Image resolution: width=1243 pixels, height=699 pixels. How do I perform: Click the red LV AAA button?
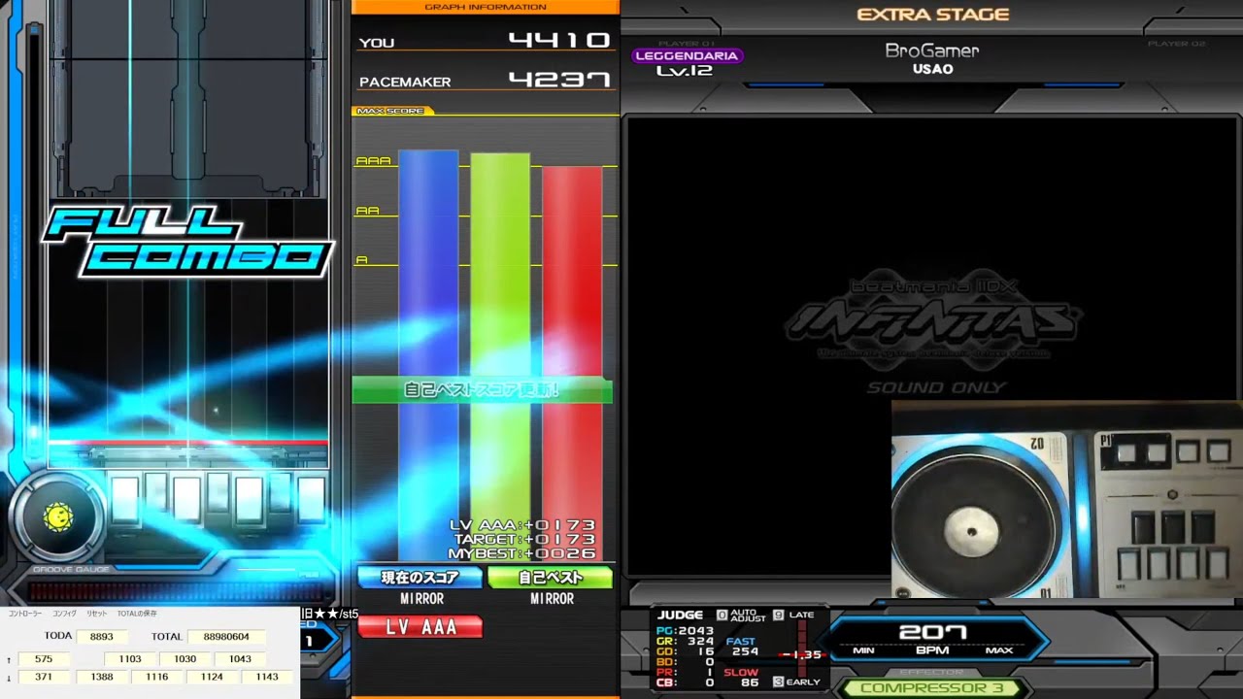(420, 627)
